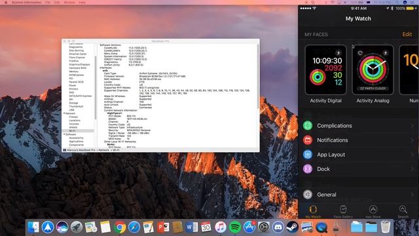Tap the green Complications icon in the Watch app
This screenshot has width=419, height=236.
[308, 125]
